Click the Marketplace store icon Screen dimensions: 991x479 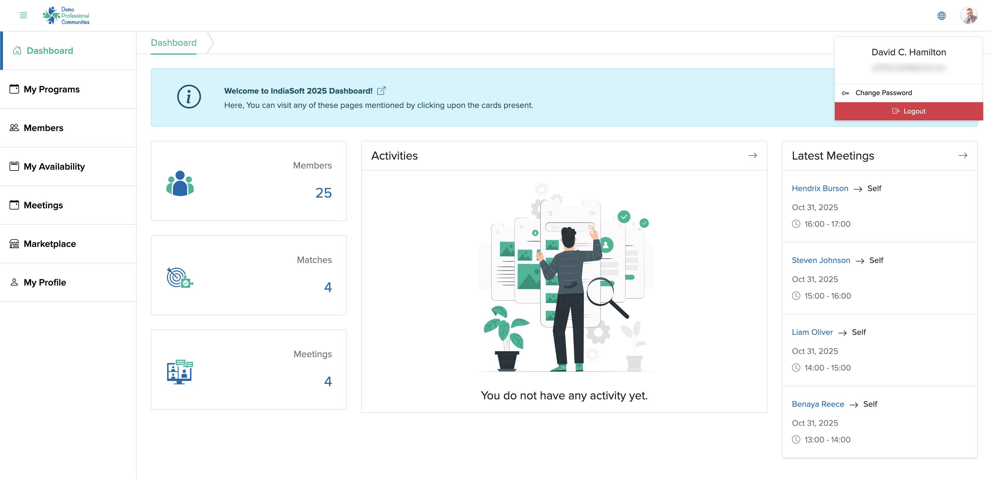click(x=14, y=244)
